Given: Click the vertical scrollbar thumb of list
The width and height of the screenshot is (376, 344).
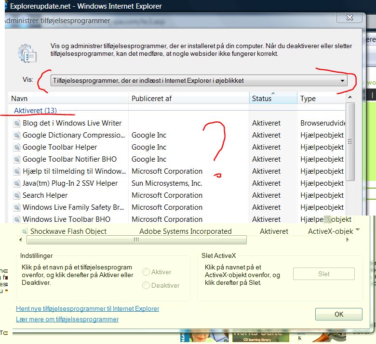Looking at the screenshot, I should (x=350, y=142).
